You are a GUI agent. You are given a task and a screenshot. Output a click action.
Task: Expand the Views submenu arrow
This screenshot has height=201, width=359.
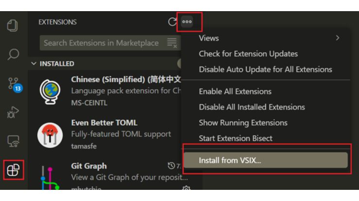(337, 38)
